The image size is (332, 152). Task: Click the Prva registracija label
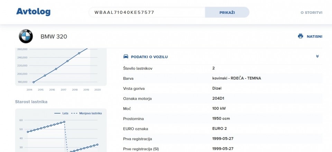[137, 139]
